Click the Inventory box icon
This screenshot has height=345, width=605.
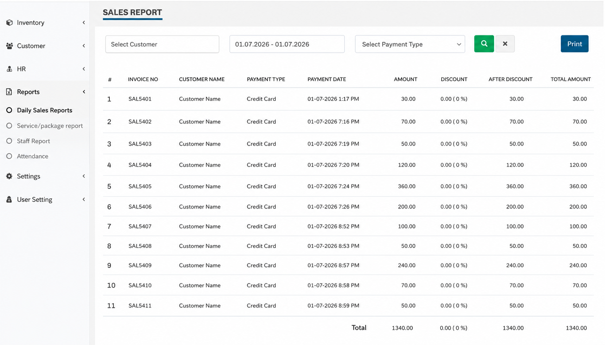(9, 23)
